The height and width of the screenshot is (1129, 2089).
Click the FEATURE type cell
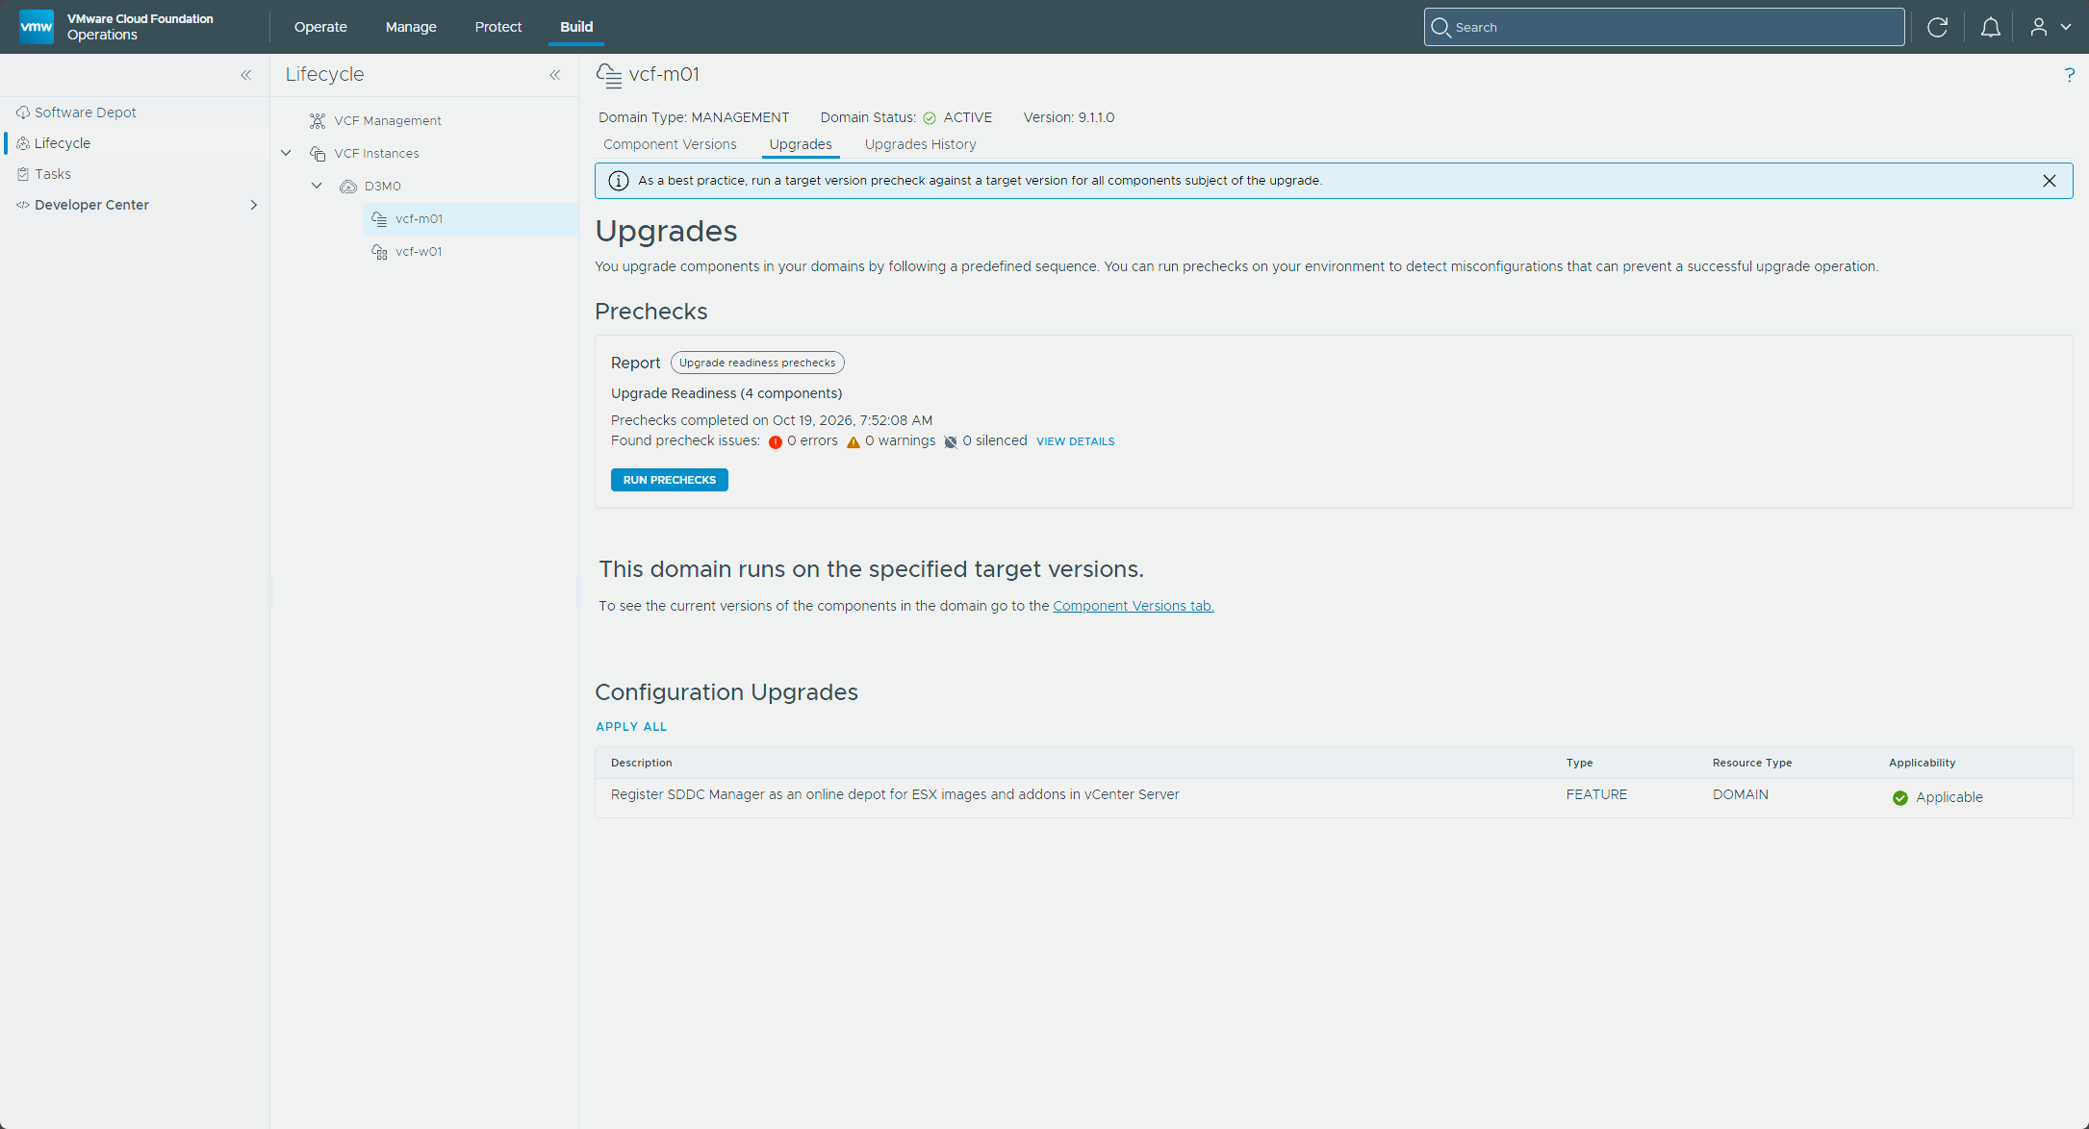(1596, 794)
